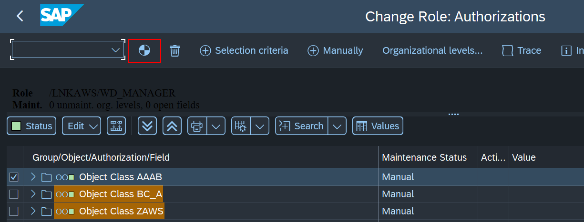Click the SAP logo
Screen dimensions: 584x222
pyautogui.click(x=61, y=16)
